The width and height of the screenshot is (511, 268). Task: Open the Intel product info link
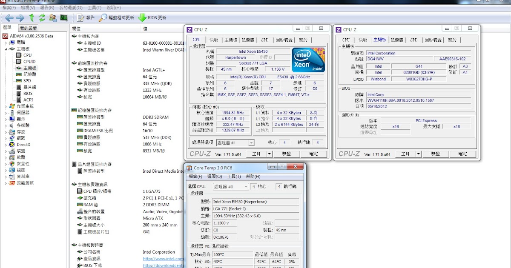(162, 258)
